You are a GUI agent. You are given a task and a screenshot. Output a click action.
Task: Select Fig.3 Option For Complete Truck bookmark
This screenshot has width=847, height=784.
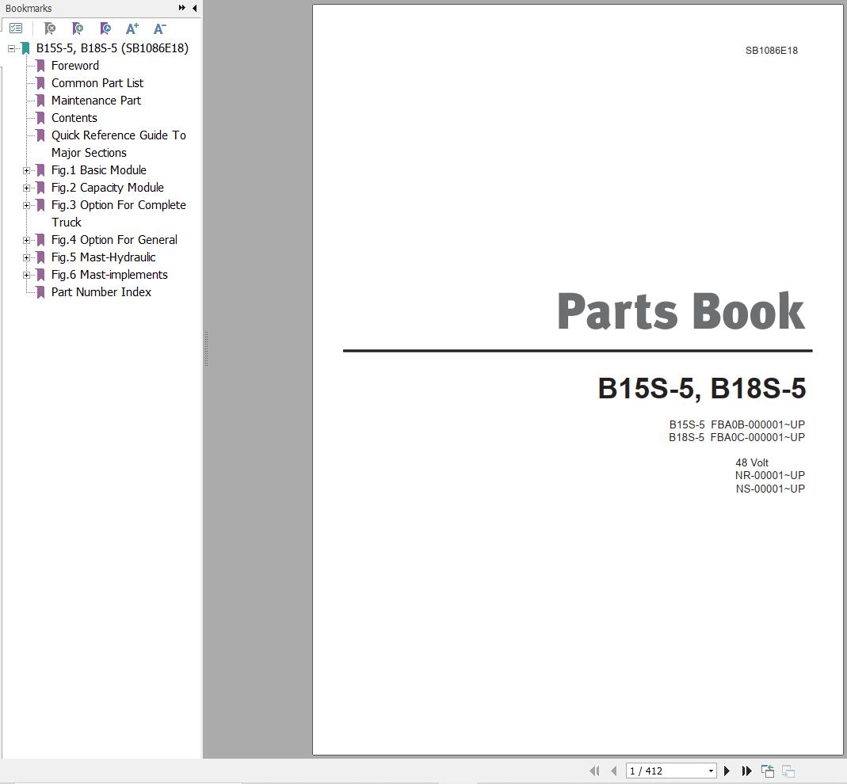(118, 214)
